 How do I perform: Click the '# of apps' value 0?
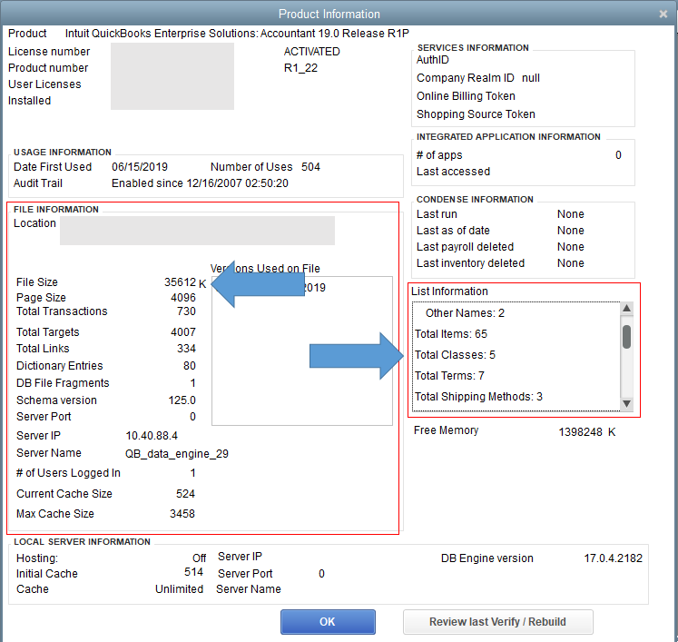(x=618, y=155)
